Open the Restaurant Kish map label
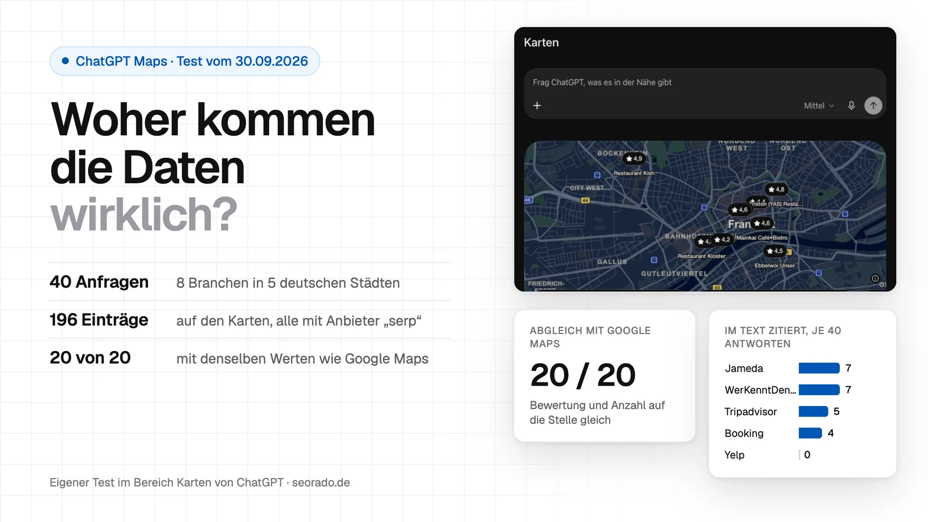 [x=634, y=173]
